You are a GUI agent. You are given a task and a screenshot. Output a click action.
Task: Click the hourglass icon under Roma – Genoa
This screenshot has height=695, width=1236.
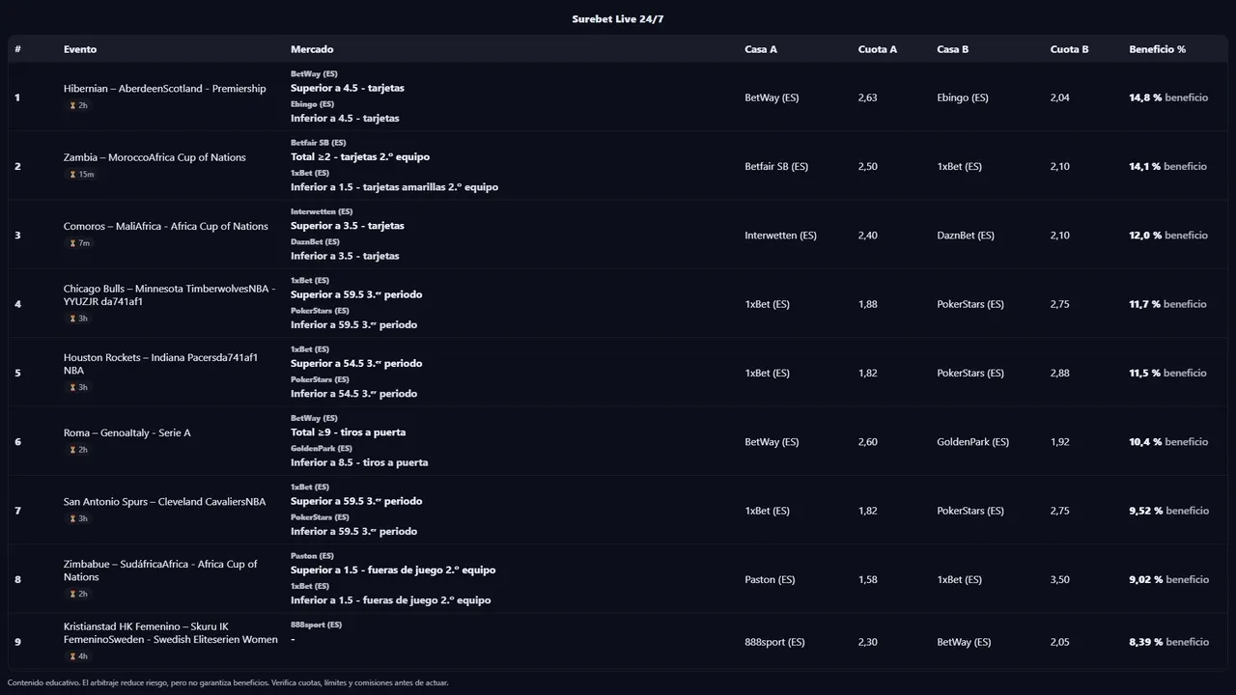point(72,450)
